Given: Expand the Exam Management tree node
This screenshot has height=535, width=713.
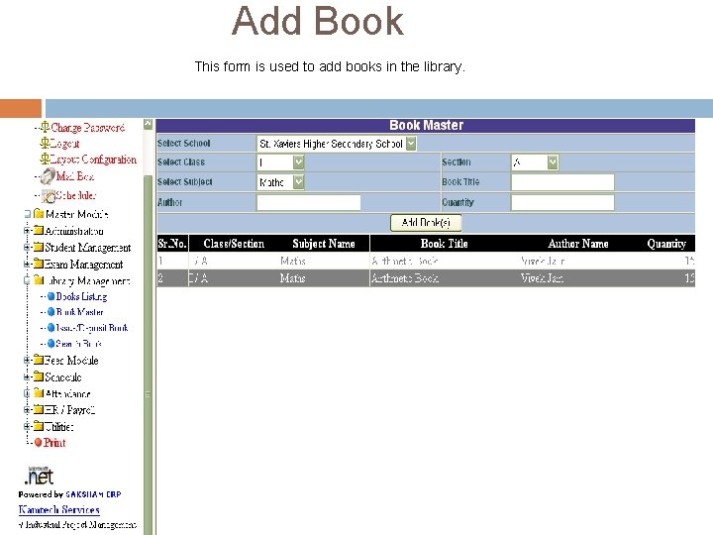Looking at the screenshot, I should pyautogui.click(x=27, y=264).
